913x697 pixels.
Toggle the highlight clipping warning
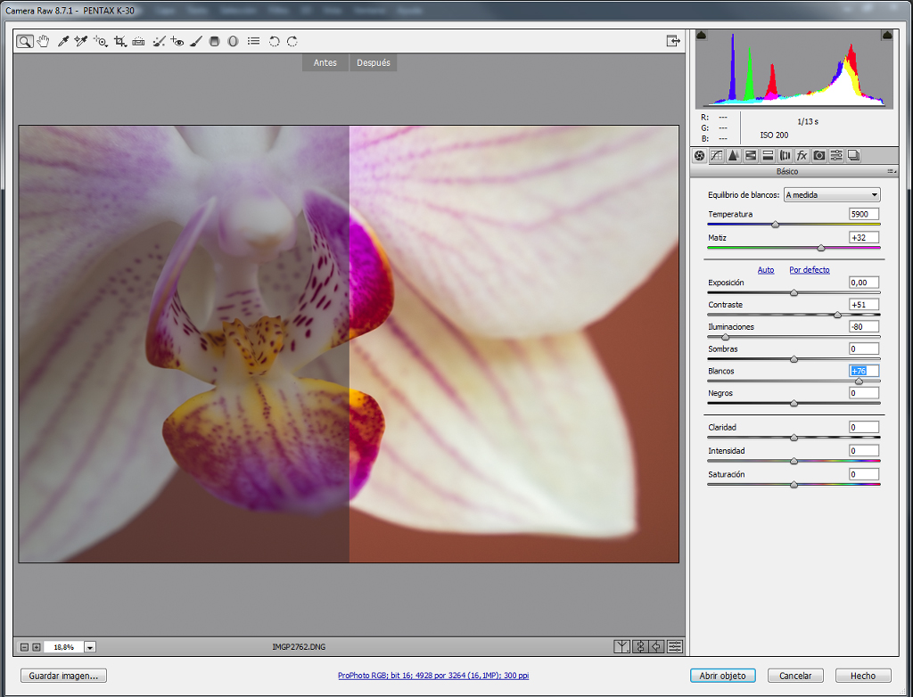(x=887, y=36)
